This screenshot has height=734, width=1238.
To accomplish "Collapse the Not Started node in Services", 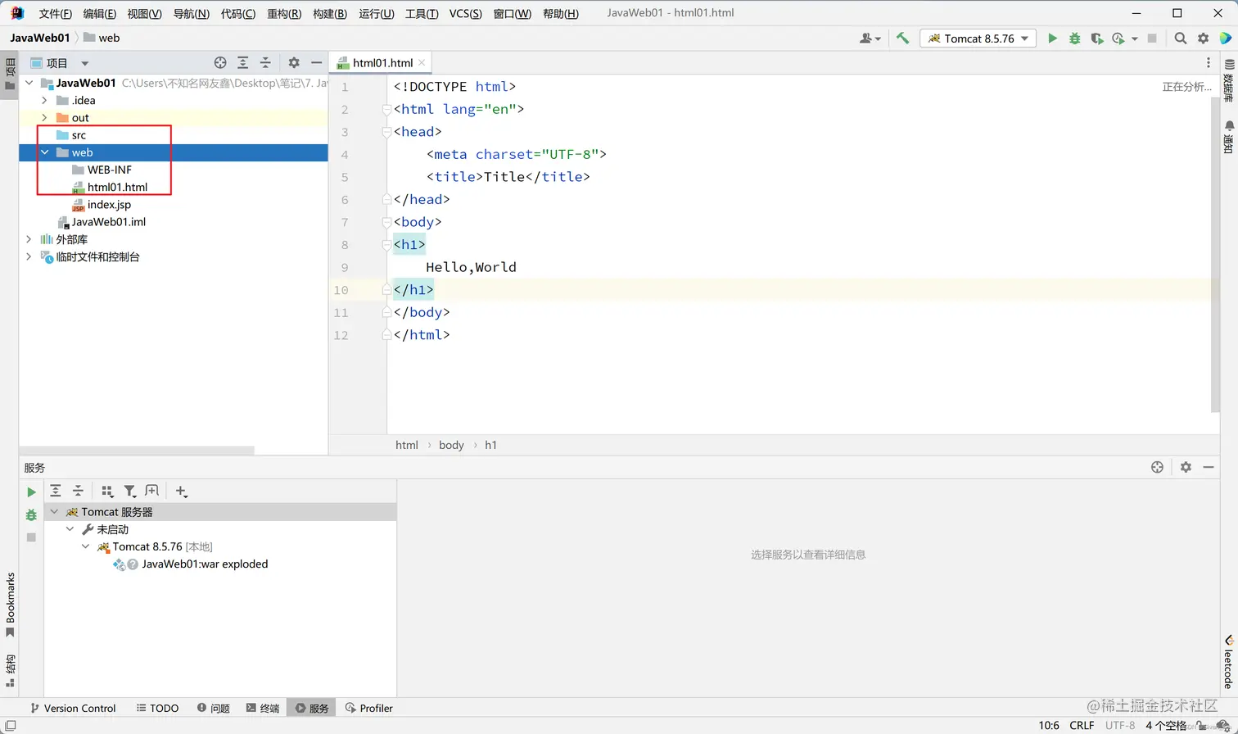I will [70, 529].
